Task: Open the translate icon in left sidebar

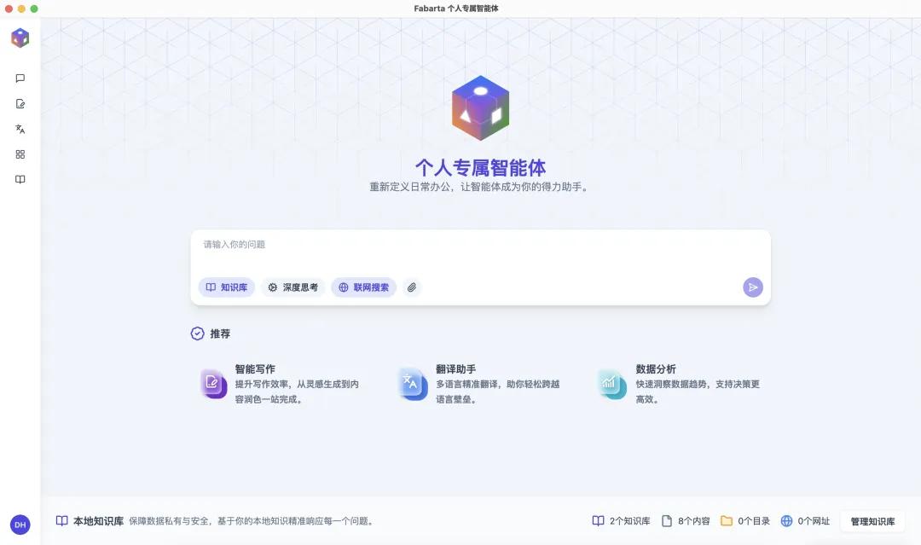Action: 20,129
